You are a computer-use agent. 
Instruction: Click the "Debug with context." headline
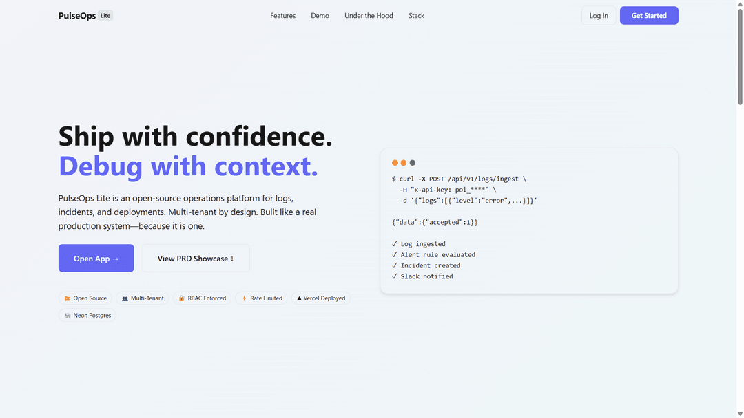[188, 166]
